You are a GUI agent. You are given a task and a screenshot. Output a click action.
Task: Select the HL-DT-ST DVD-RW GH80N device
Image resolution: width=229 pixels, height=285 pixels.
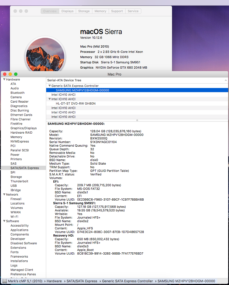click(x=137, y=103)
